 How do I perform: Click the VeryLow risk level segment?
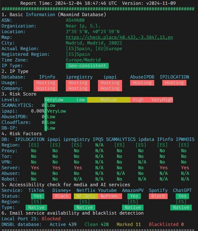54,100
